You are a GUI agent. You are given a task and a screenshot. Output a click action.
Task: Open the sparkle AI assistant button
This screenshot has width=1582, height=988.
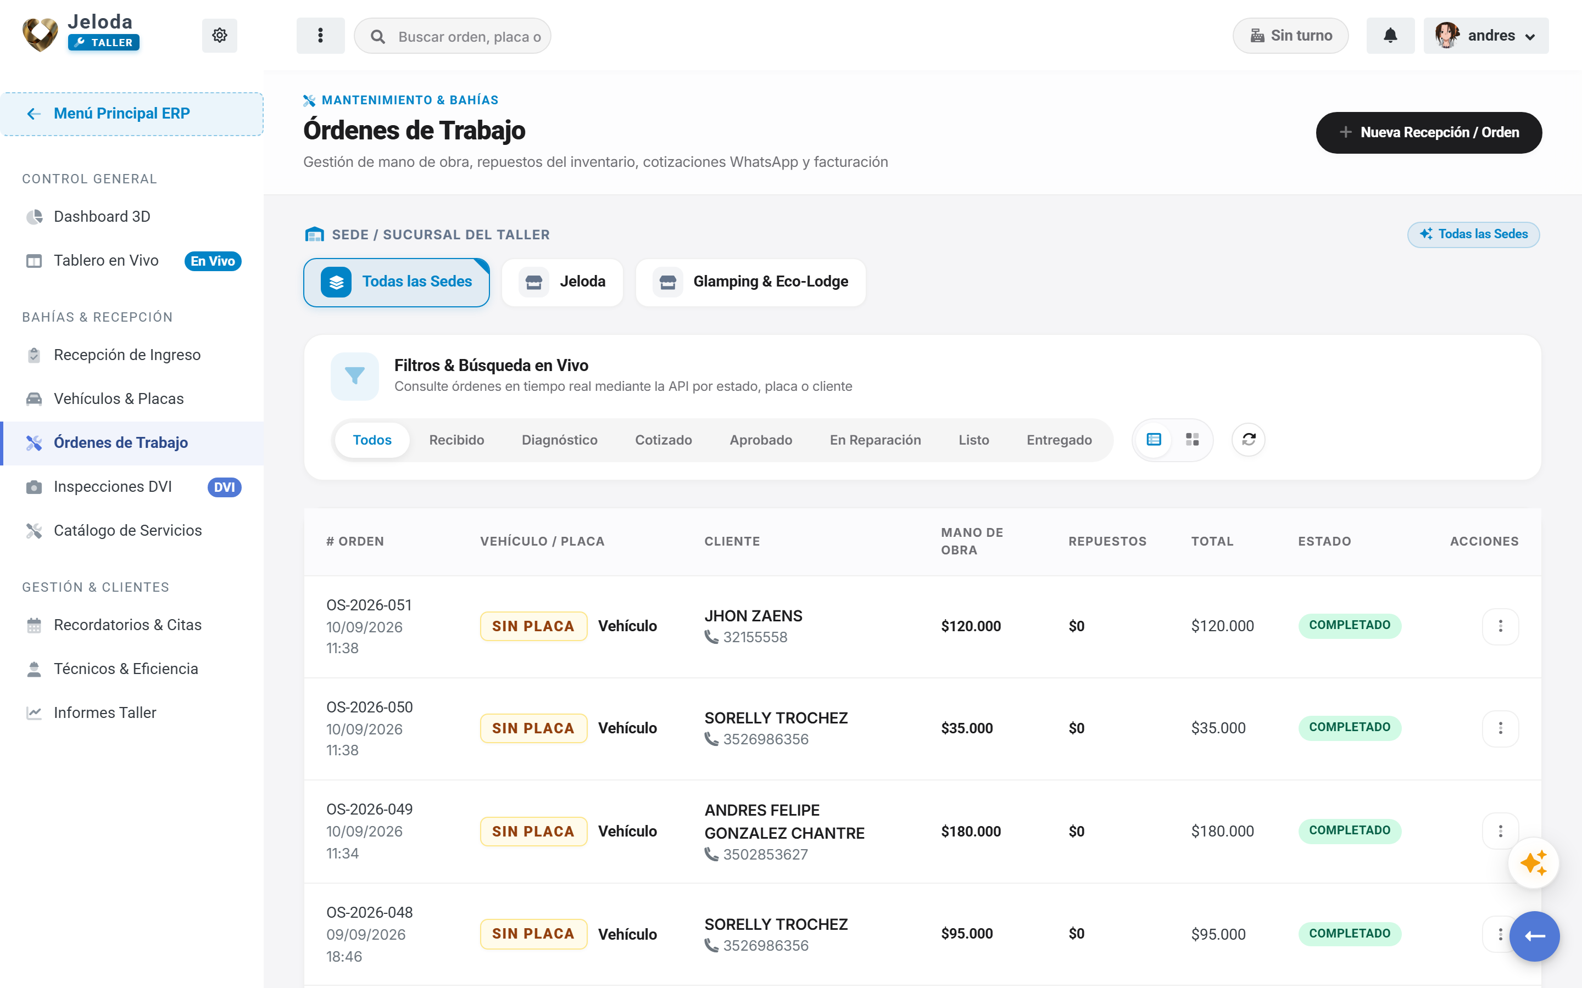[1534, 863]
